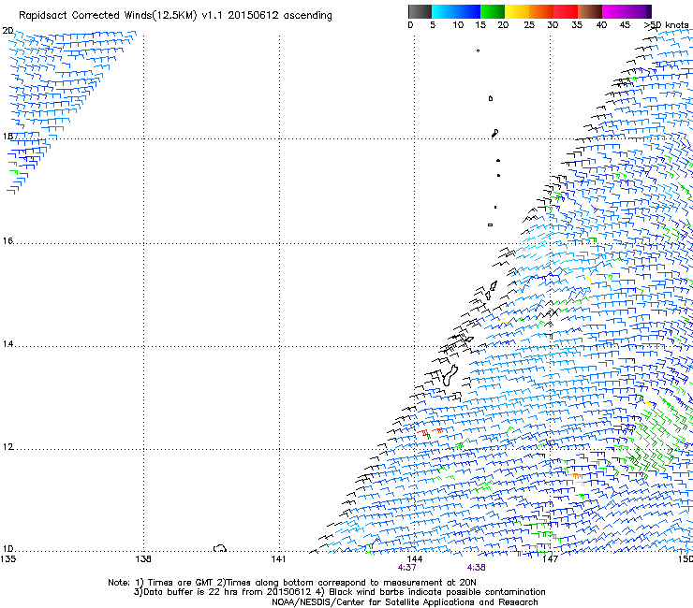This screenshot has width=693, height=608.
Task: Click the orange wind barb near 11.5N 147.5E
Action: 575,475
